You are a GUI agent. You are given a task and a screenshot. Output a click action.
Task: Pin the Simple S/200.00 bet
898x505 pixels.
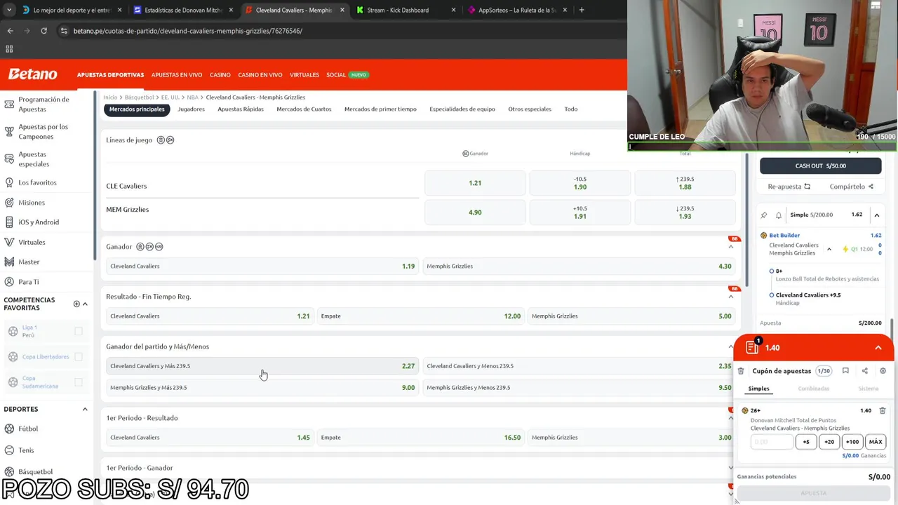[764, 215]
